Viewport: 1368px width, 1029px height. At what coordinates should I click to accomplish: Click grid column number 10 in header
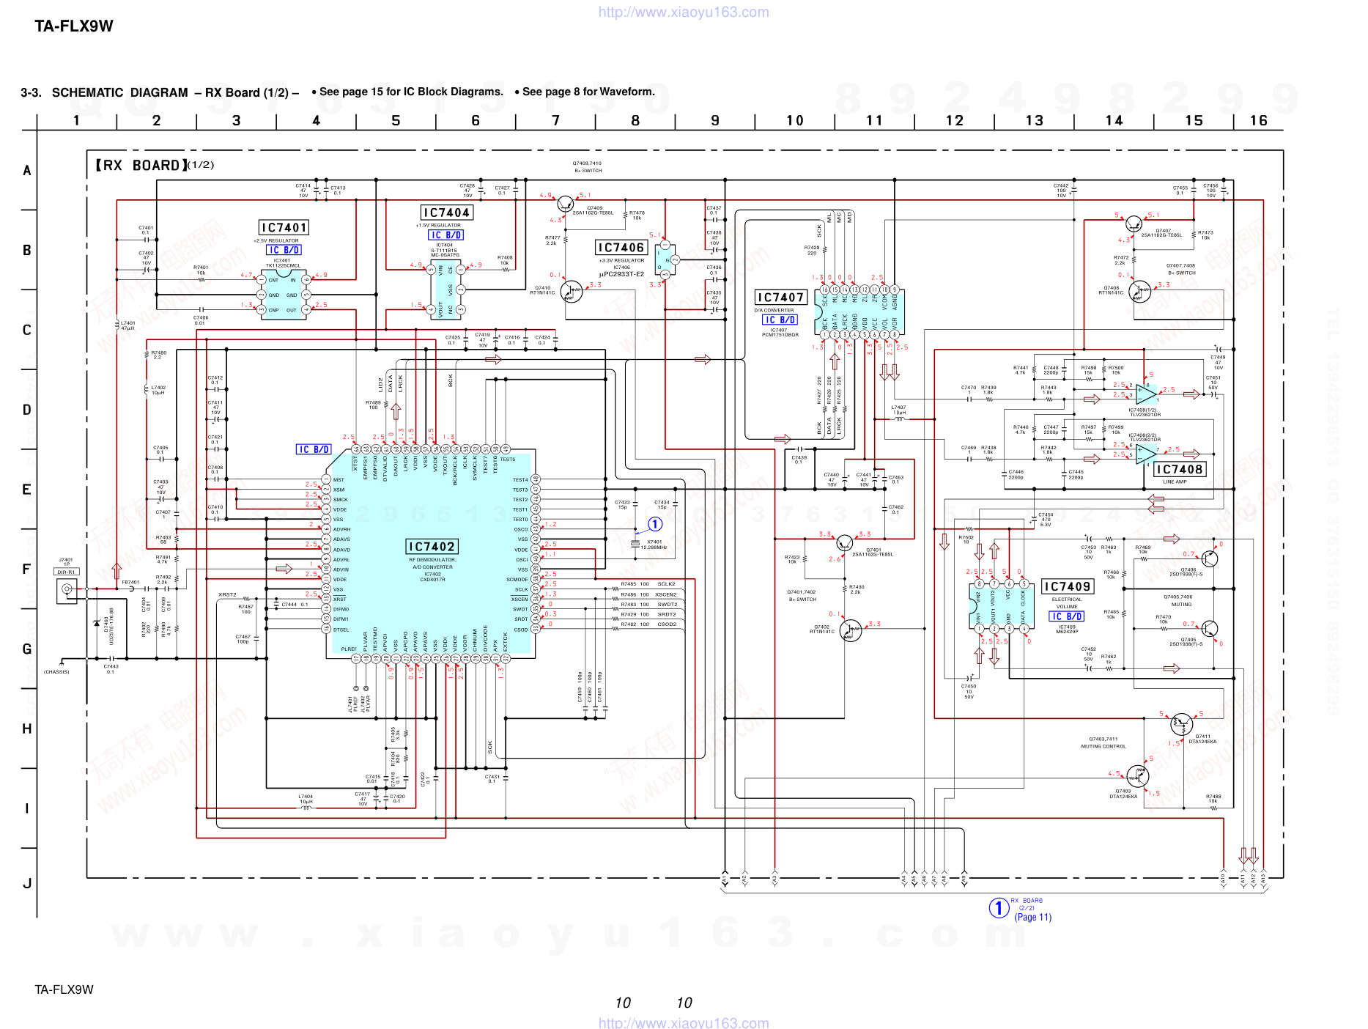(x=795, y=121)
